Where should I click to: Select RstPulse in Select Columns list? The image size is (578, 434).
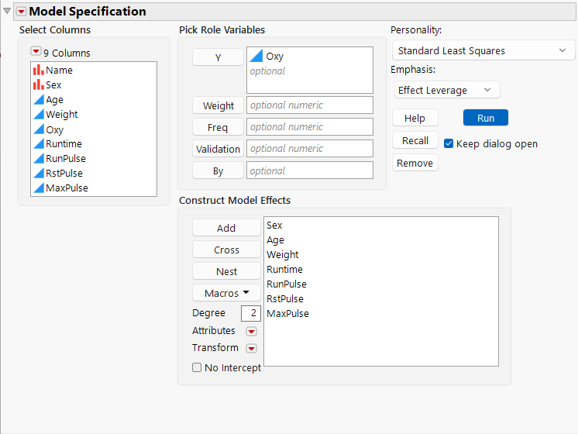click(x=94, y=173)
